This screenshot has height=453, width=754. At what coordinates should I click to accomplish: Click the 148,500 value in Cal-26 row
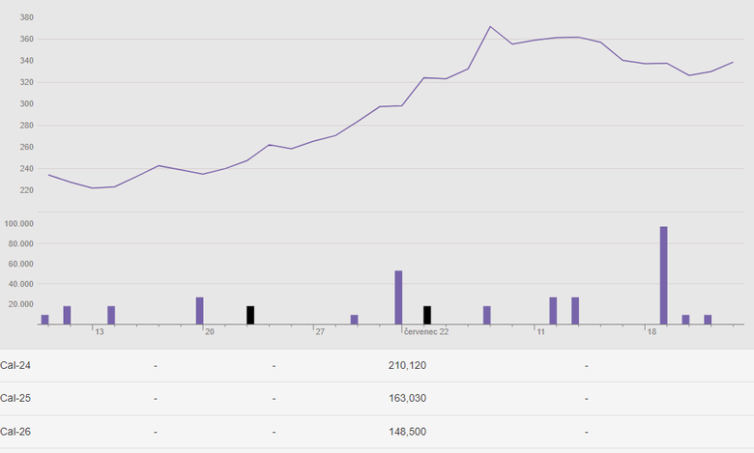click(x=406, y=432)
